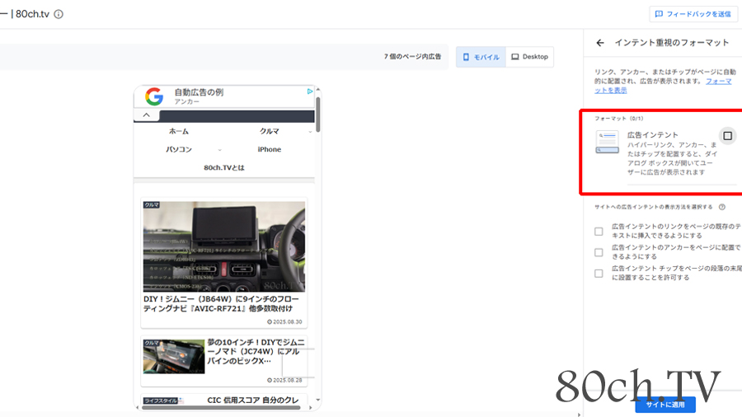Click the 自動広告の例 ad title
The width and height of the screenshot is (742, 417).
click(199, 92)
